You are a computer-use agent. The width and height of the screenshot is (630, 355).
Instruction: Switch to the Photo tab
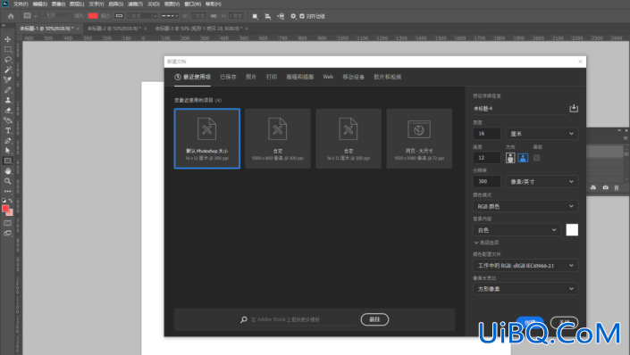(251, 77)
